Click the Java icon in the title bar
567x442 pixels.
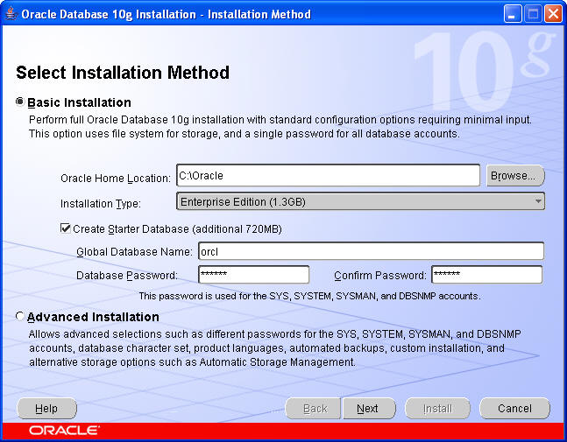[x=11, y=15]
